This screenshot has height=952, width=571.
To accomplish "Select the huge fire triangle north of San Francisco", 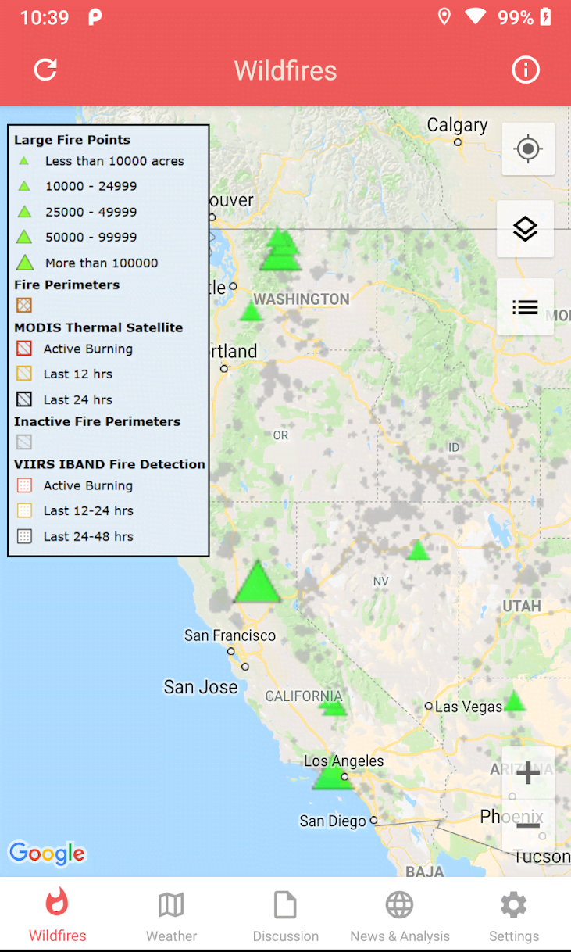I will pos(257,582).
